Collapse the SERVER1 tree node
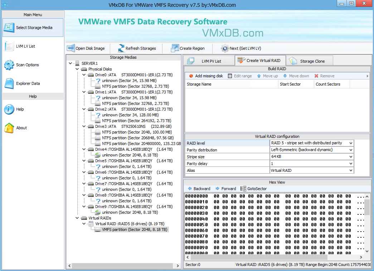This screenshot has width=374, height=271. (x=70, y=63)
